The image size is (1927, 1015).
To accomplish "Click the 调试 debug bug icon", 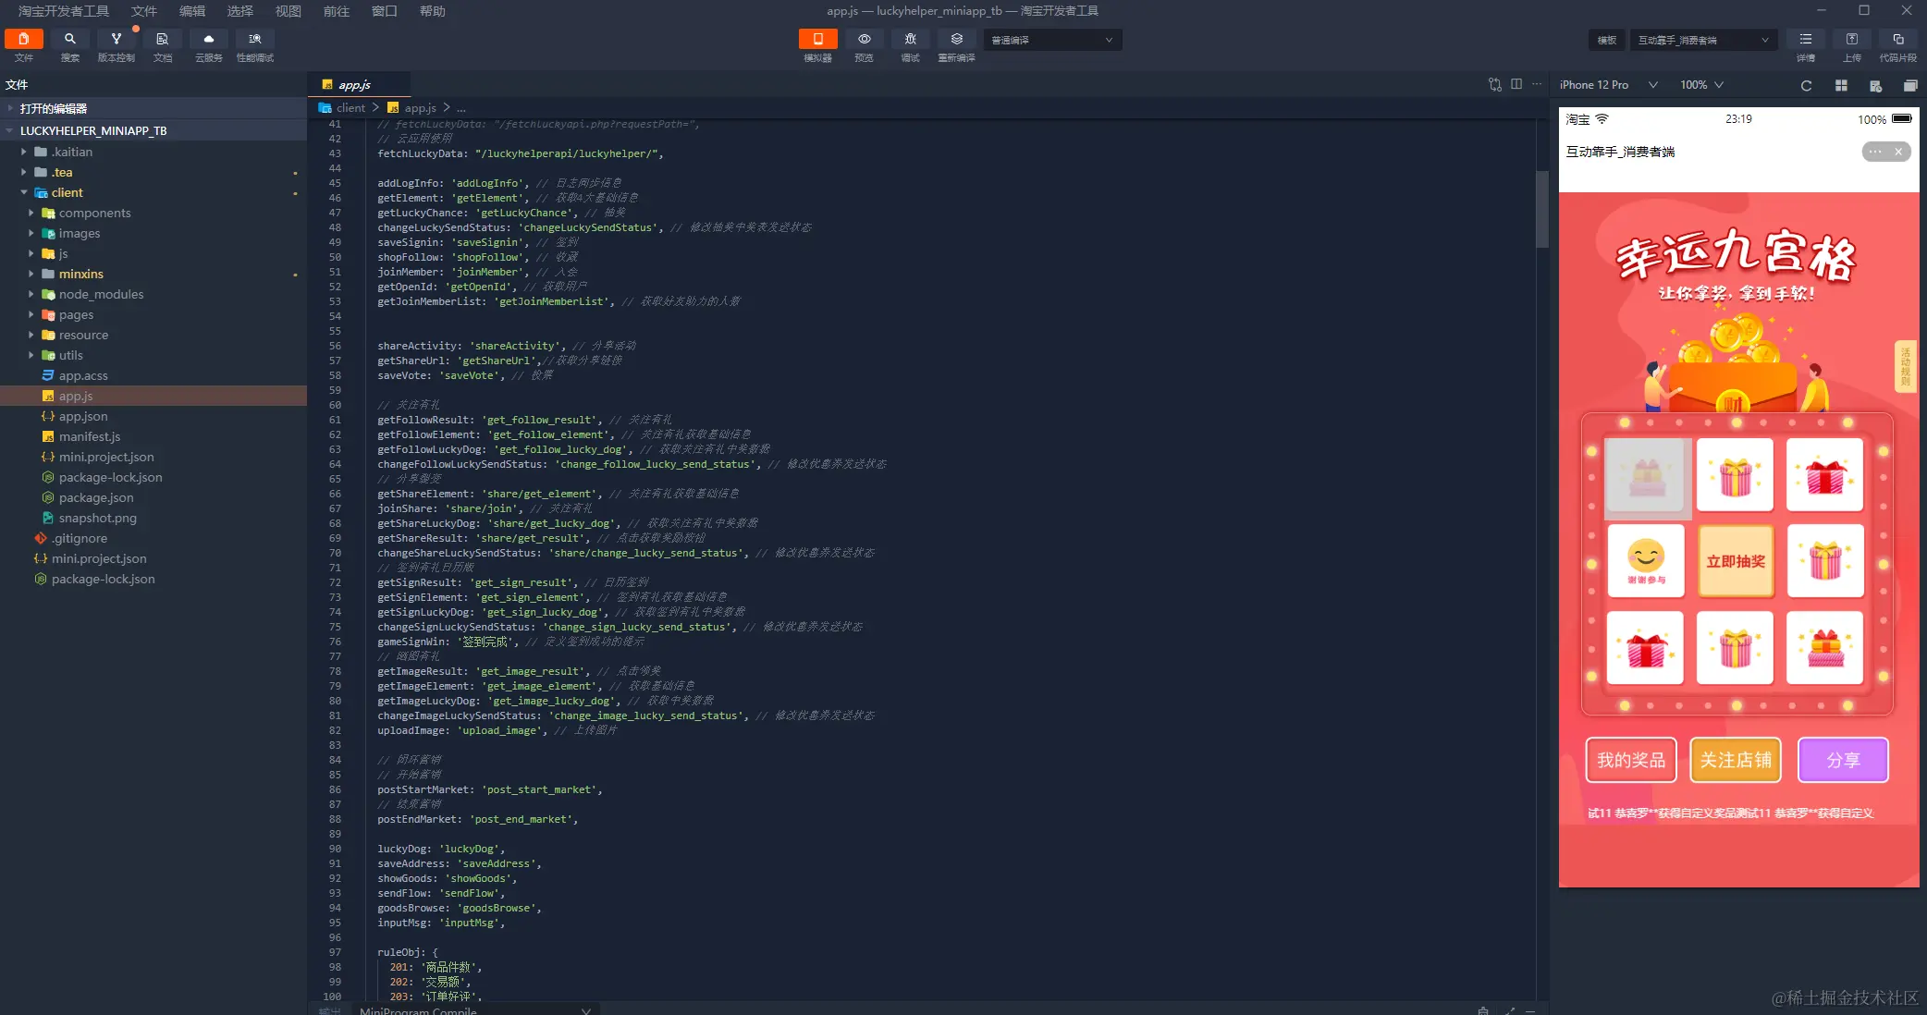I will click(910, 40).
